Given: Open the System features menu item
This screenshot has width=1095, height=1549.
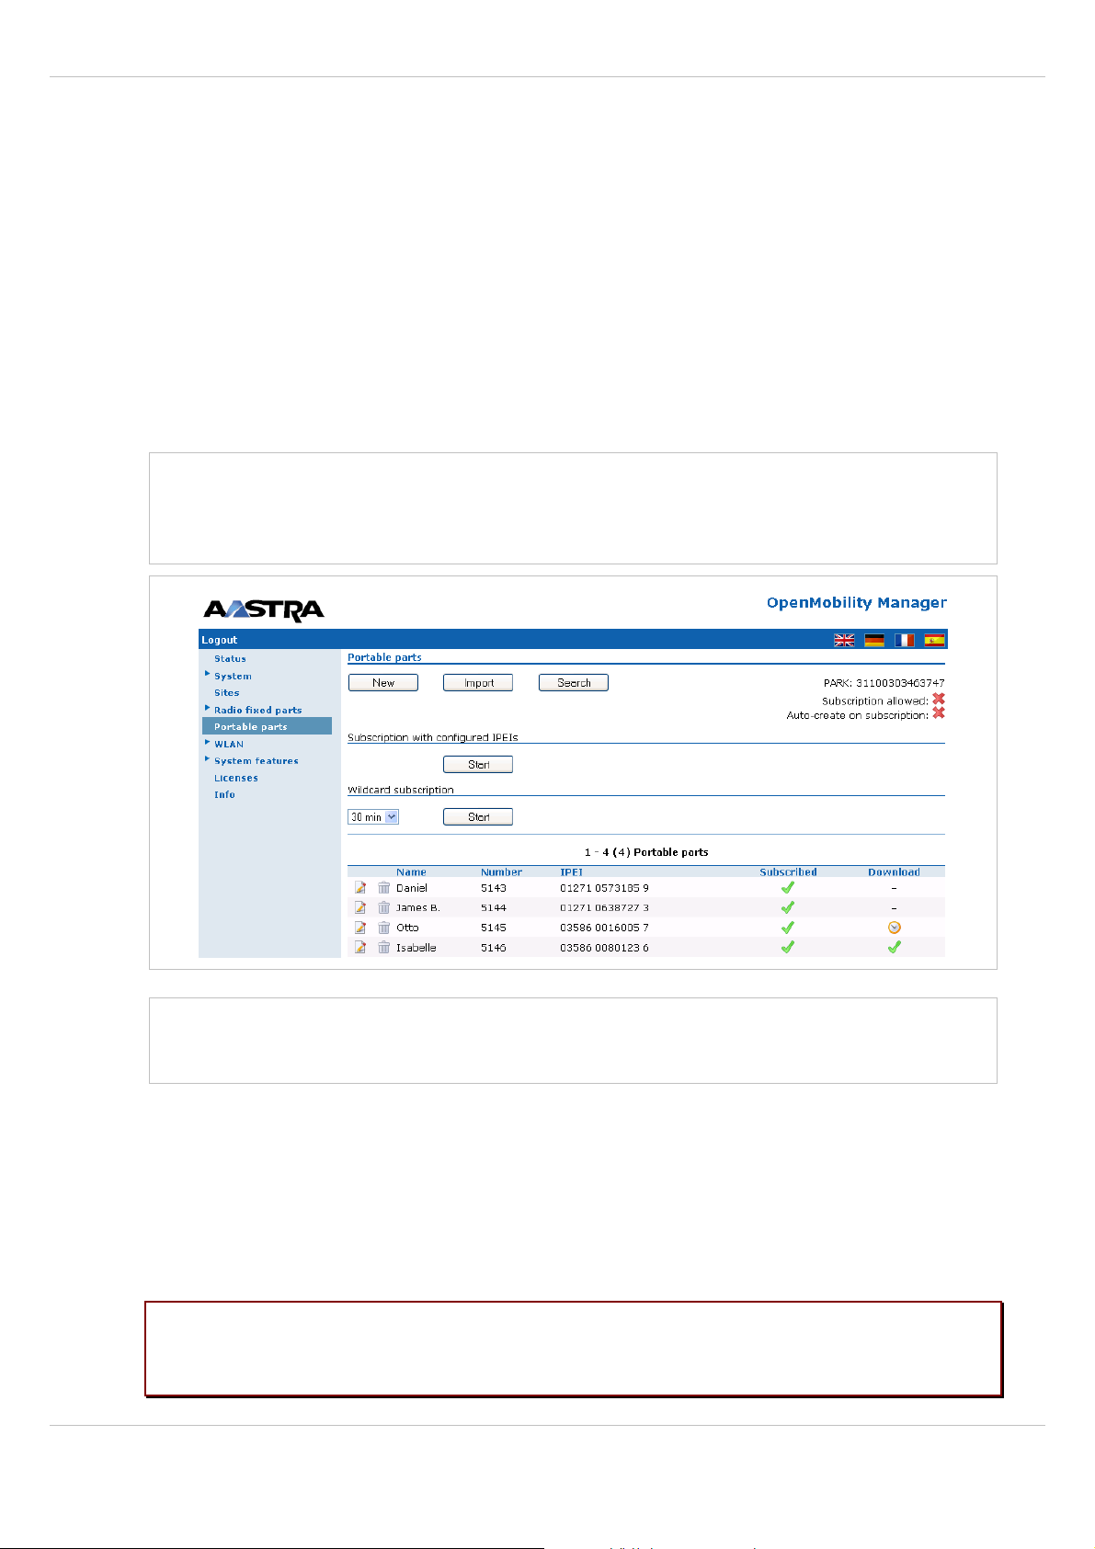Looking at the screenshot, I should pos(257,760).
